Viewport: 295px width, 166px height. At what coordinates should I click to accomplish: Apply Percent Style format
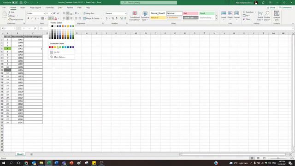coord(113,18)
